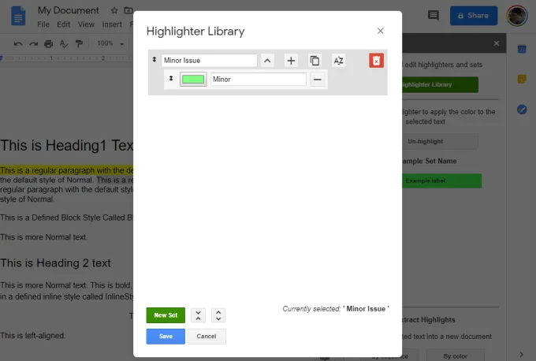Click the drag handle of the Minor Issue set
The width and height of the screenshot is (536, 361).
point(154,60)
